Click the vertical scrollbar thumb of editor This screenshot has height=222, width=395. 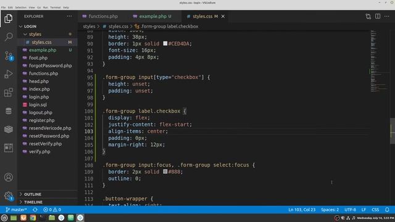coord(393,131)
